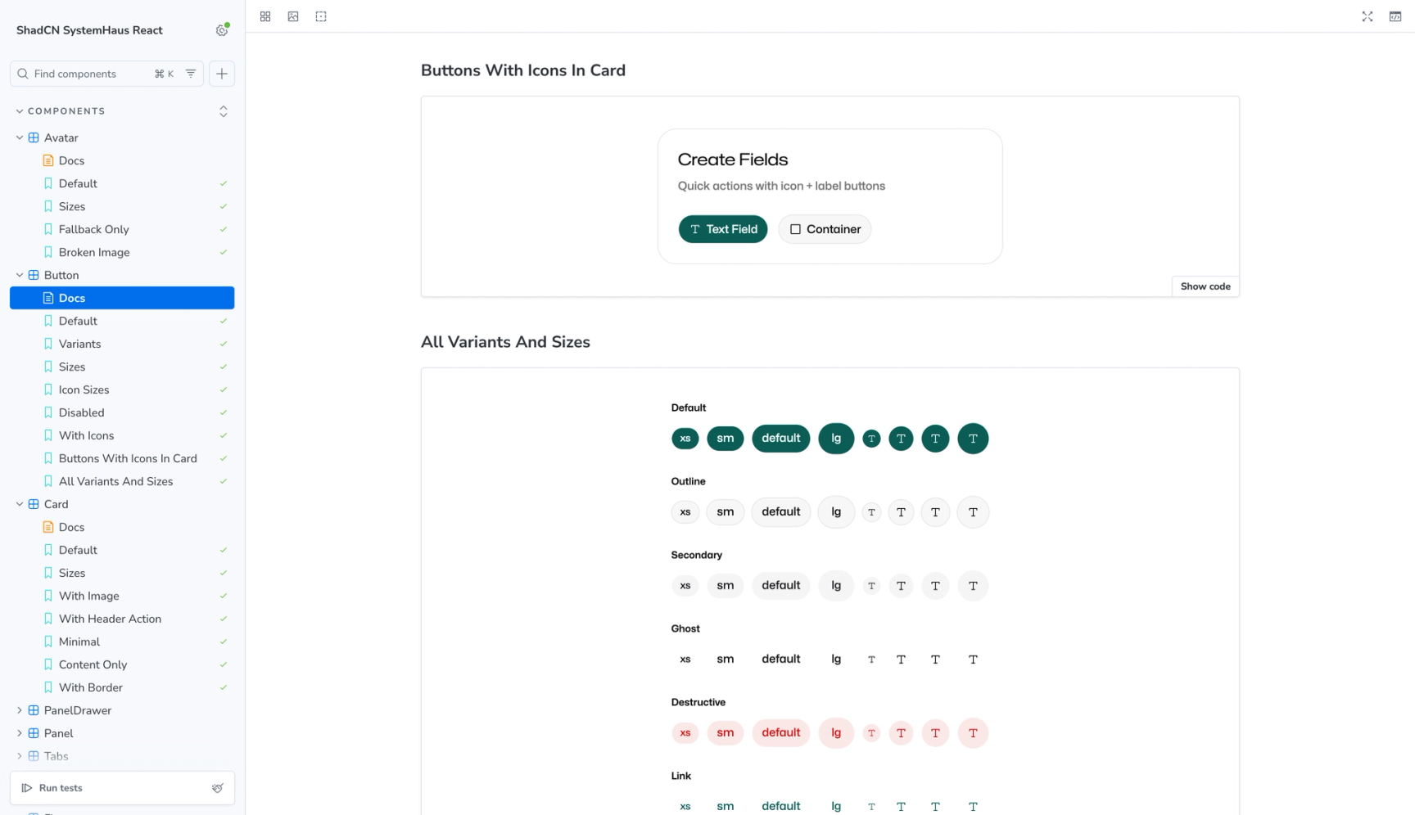Click Secondary variant xs button
Viewport: 1415px width, 815px height.
click(685, 586)
